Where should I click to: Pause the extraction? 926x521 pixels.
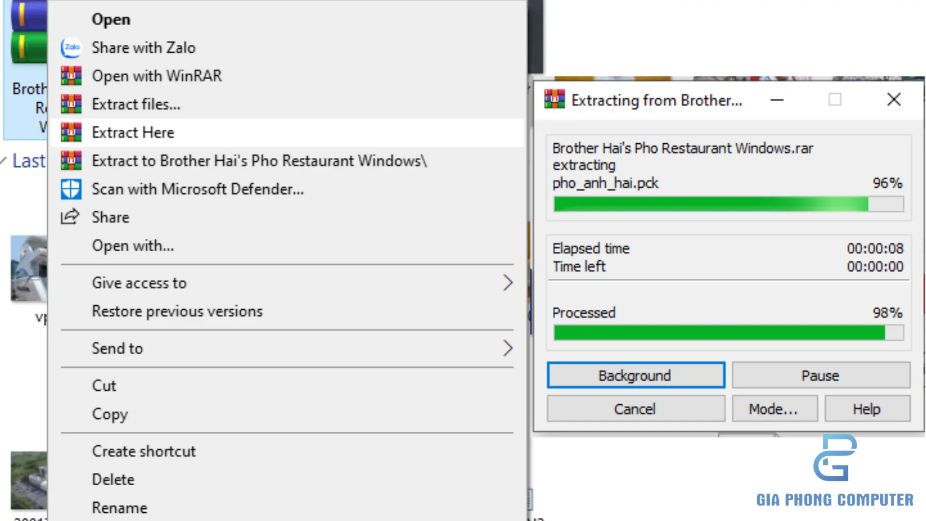tap(820, 375)
